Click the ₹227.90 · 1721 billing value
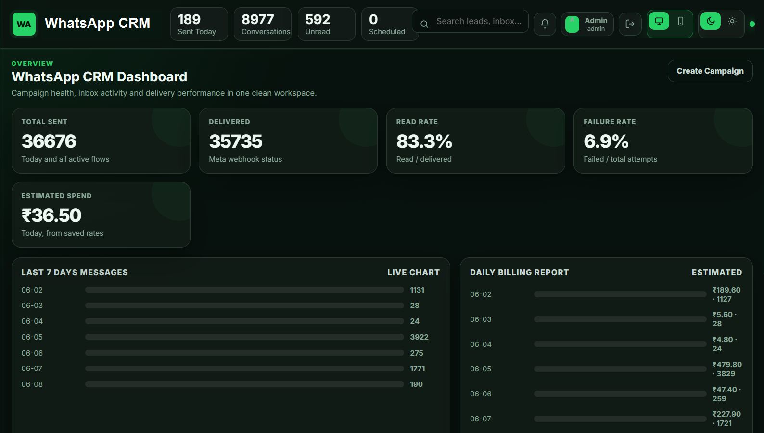Image resolution: width=764 pixels, height=433 pixels. point(726,419)
